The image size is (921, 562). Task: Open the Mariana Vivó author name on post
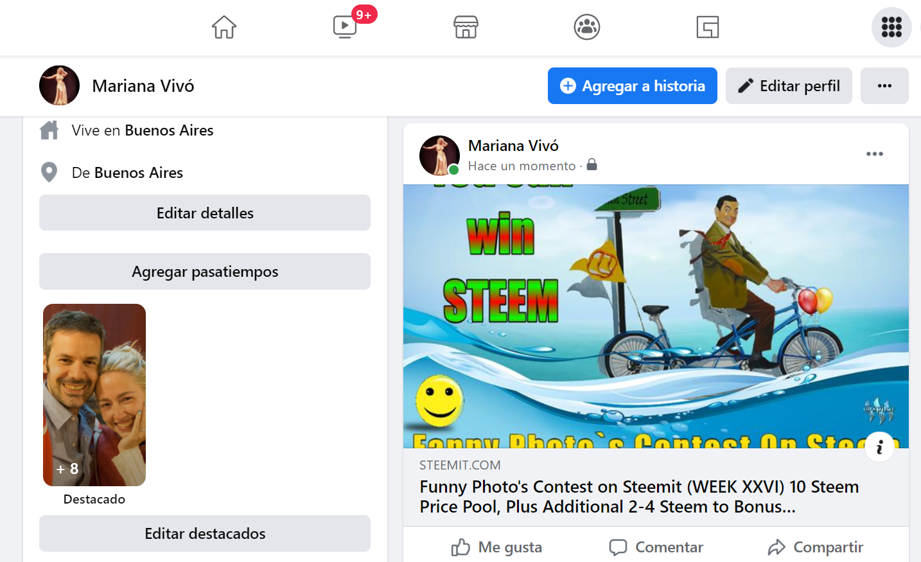tap(513, 146)
